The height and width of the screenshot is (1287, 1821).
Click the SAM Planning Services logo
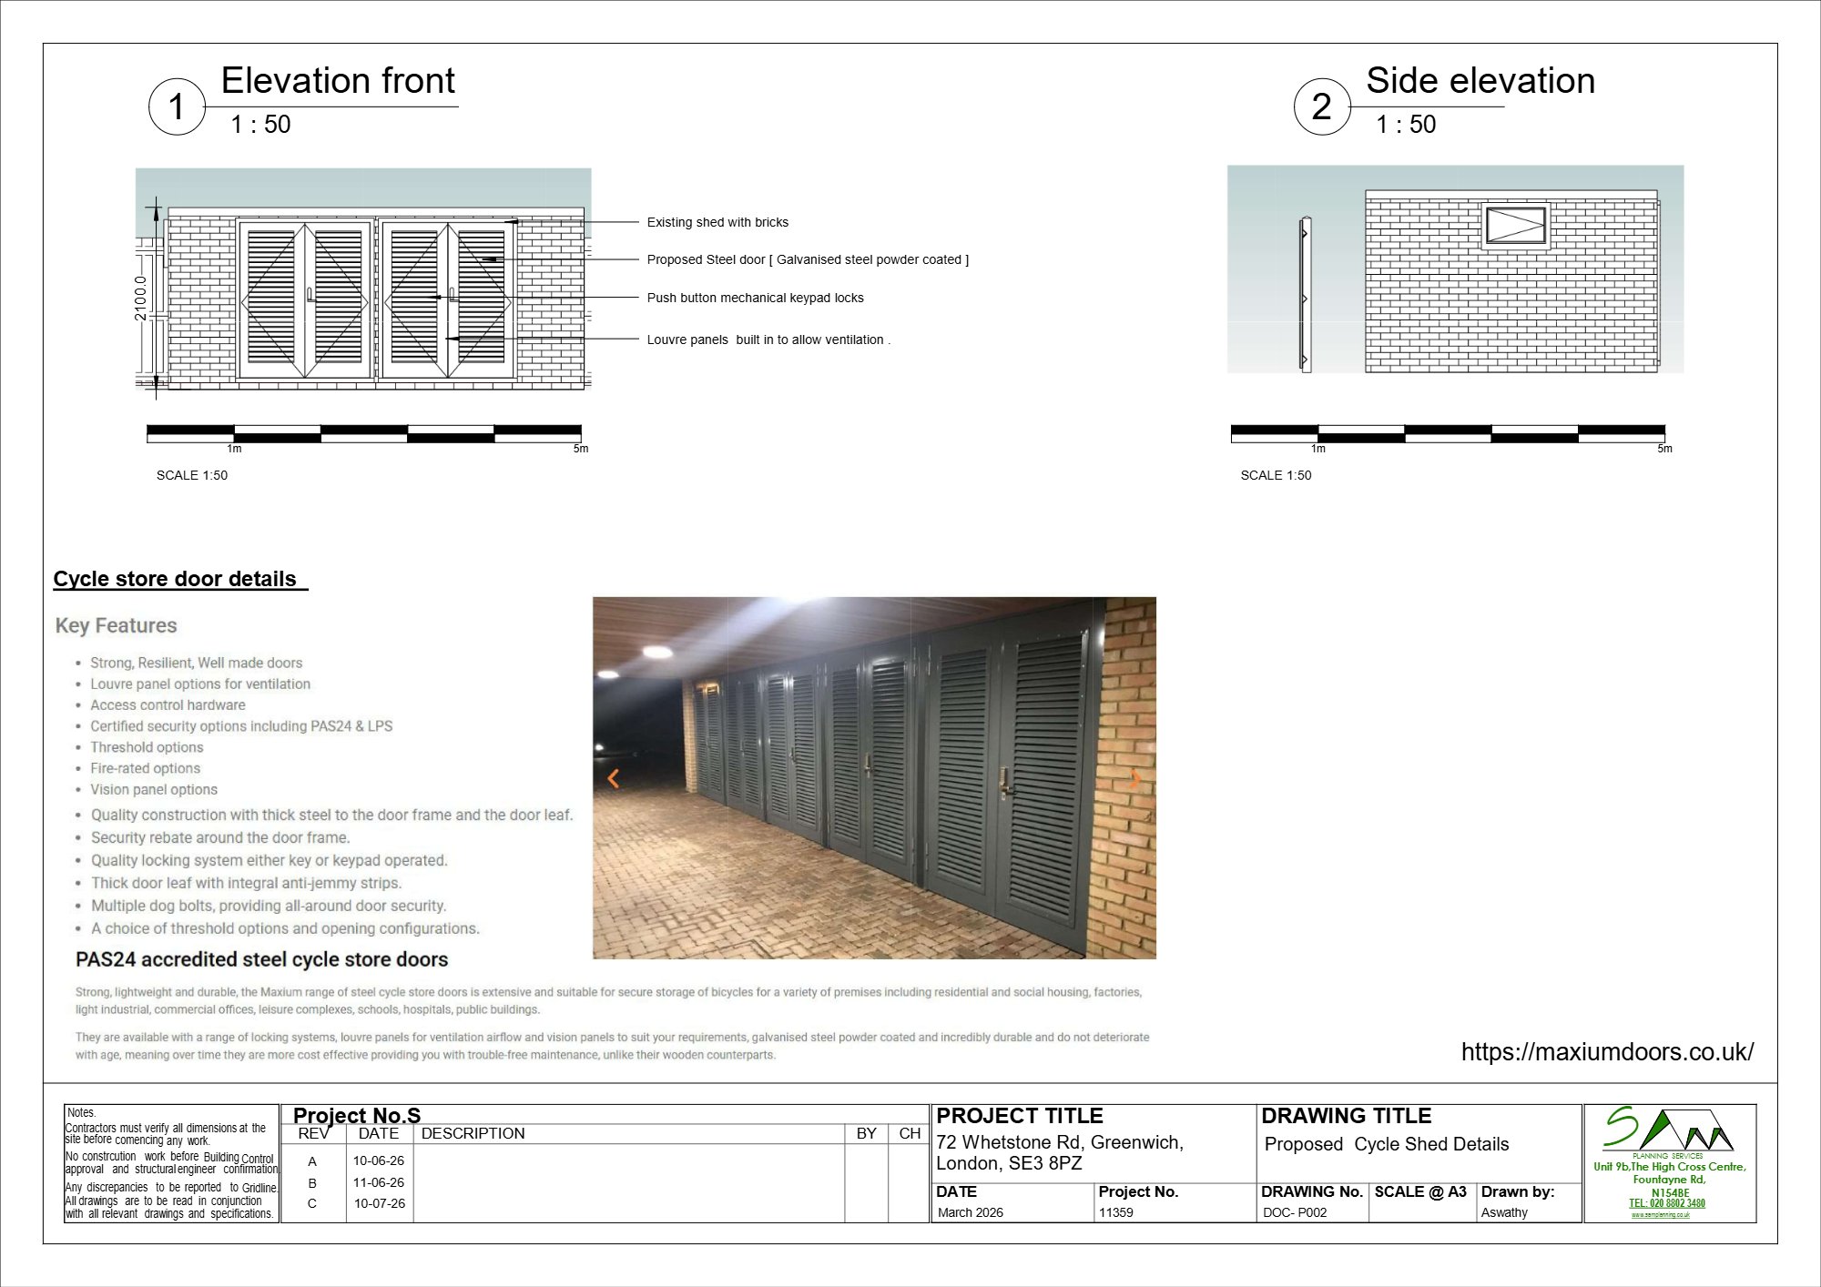click(1668, 1130)
